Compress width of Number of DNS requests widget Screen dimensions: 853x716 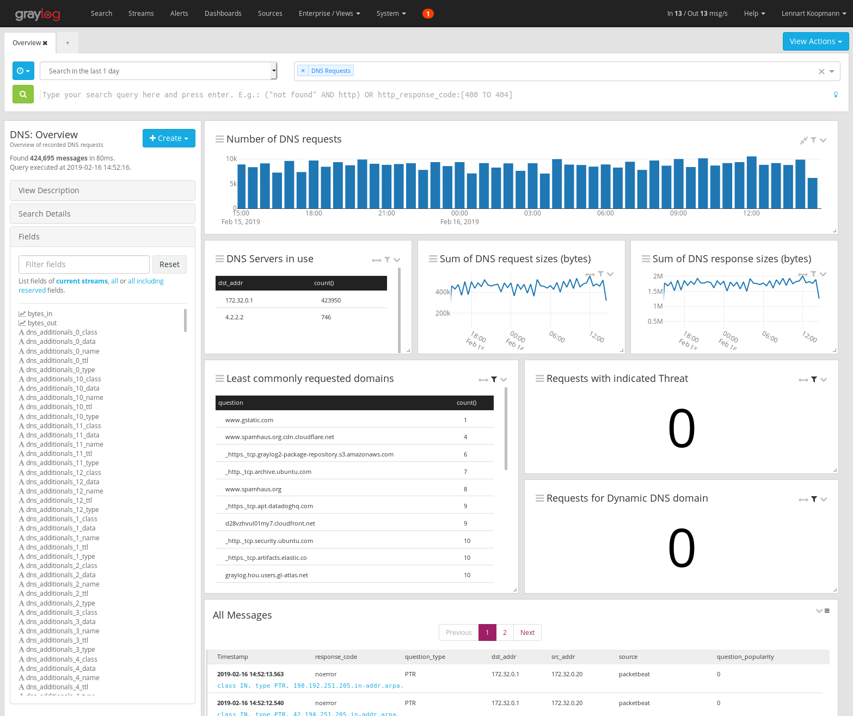coord(803,140)
